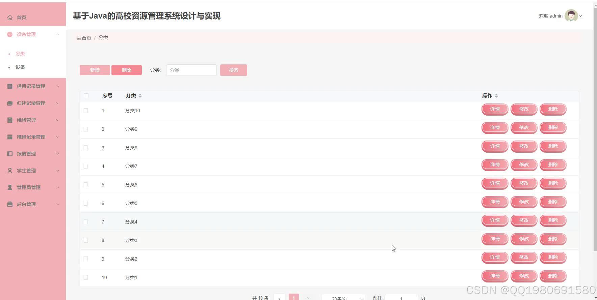Click 首页 breadcrumb link
597x300 pixels.
(x=86, y=38)
